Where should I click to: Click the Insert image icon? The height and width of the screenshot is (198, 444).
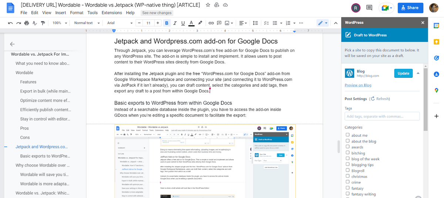(227, 23)
